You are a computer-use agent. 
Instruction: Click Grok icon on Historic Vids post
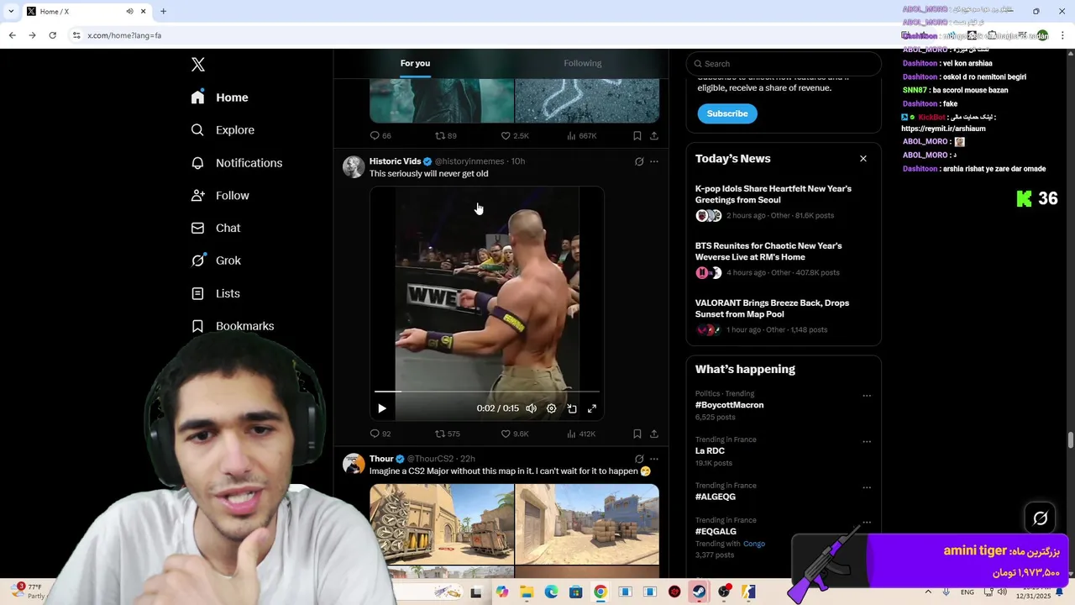click(639, 161)
